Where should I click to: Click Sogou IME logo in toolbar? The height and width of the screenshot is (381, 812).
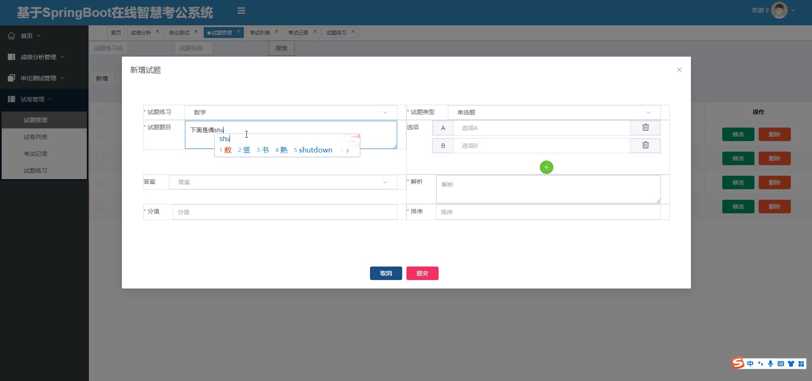[738, 363]
